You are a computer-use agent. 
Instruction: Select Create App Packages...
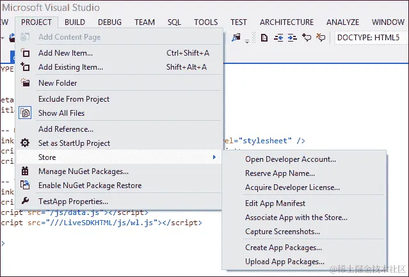304,248
